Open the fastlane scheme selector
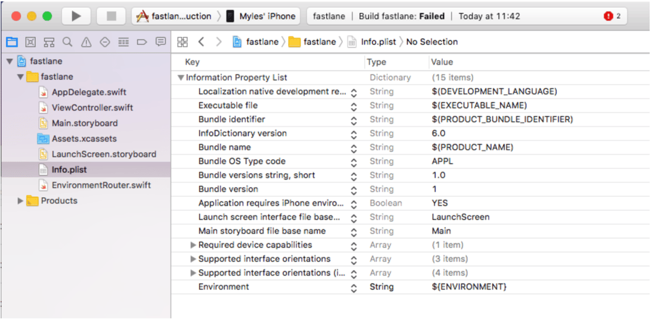The height and width of the screenshot is (321, 651). pos(174,16)
